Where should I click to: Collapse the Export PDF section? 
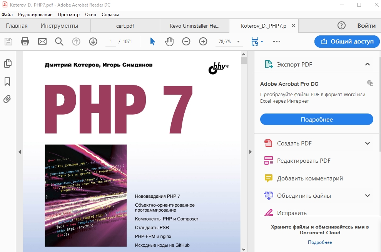coord(368,64)
